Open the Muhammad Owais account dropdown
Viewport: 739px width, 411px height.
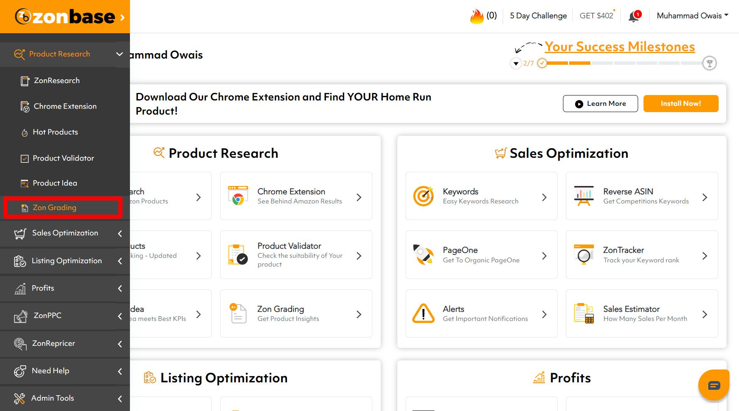tap(693, 16)
